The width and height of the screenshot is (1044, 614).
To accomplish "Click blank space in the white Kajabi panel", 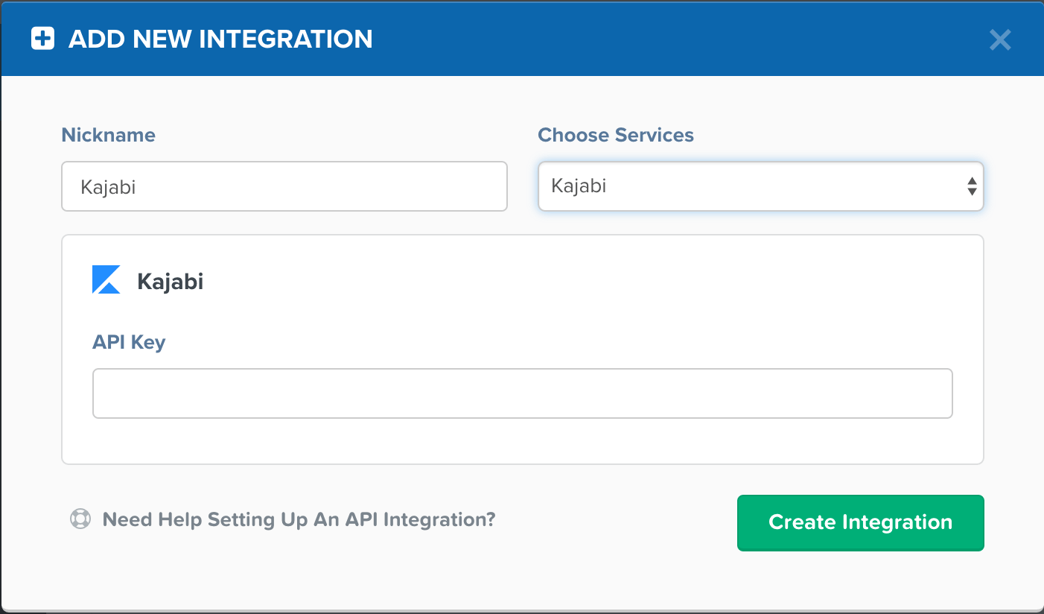I will pos(596,298).
